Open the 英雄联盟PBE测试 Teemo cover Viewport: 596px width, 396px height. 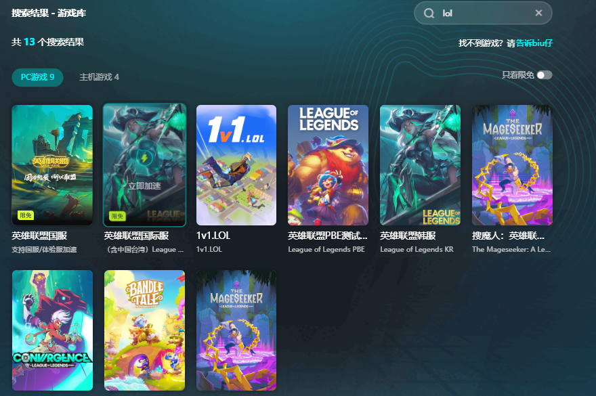[x=328, y=165]
